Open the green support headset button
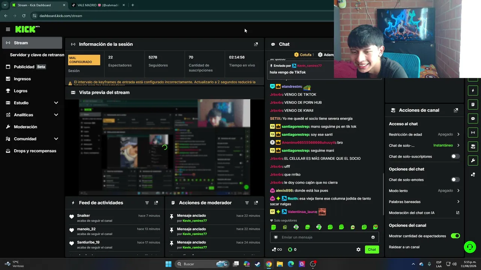The width and height of the screenshot is (481, 270). tap(470, 247)
